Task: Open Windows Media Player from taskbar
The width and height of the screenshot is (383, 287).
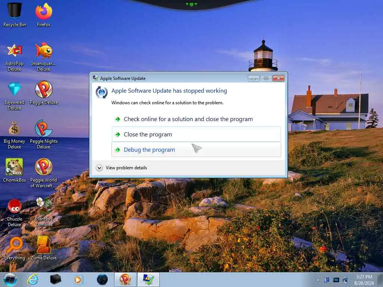Action: pyautogui.click(x=79, y=280)
